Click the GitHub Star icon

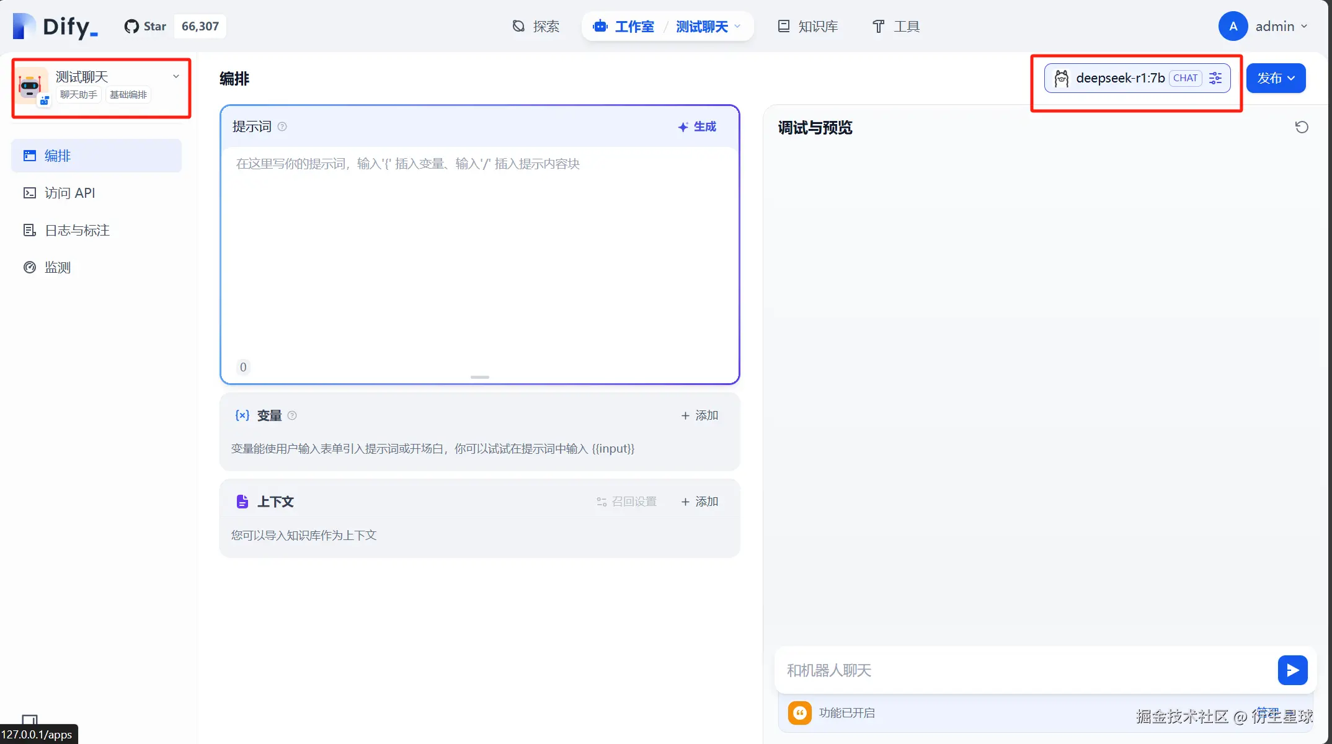coord(131,27)
